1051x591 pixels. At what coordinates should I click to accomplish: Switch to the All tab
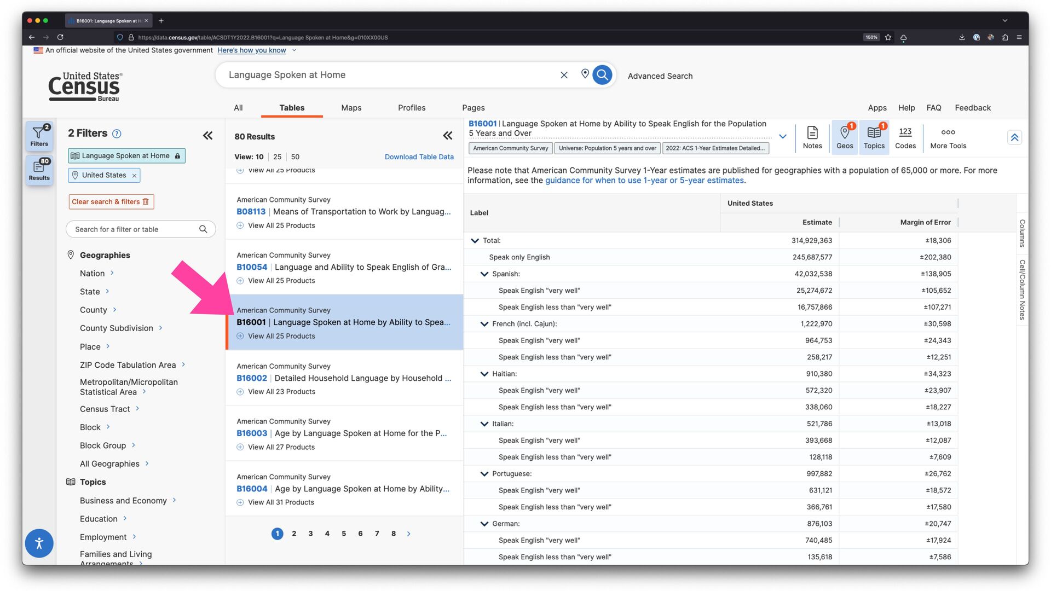click(238, 108)
